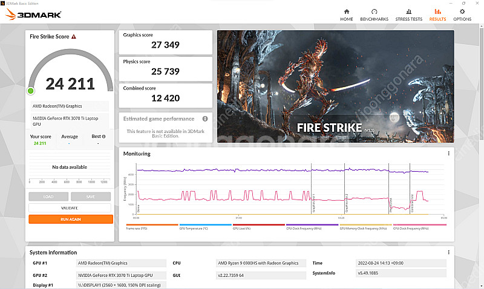Toggle GPU Memory Clock Frequency legend bar
Screen dimensions: 484x289
point(365,225)
